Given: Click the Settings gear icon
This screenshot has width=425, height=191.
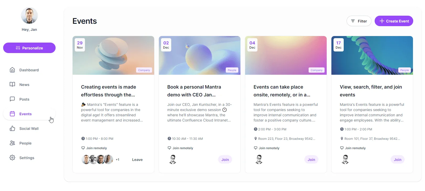Looking at the screenshot, I should [12, 158].
